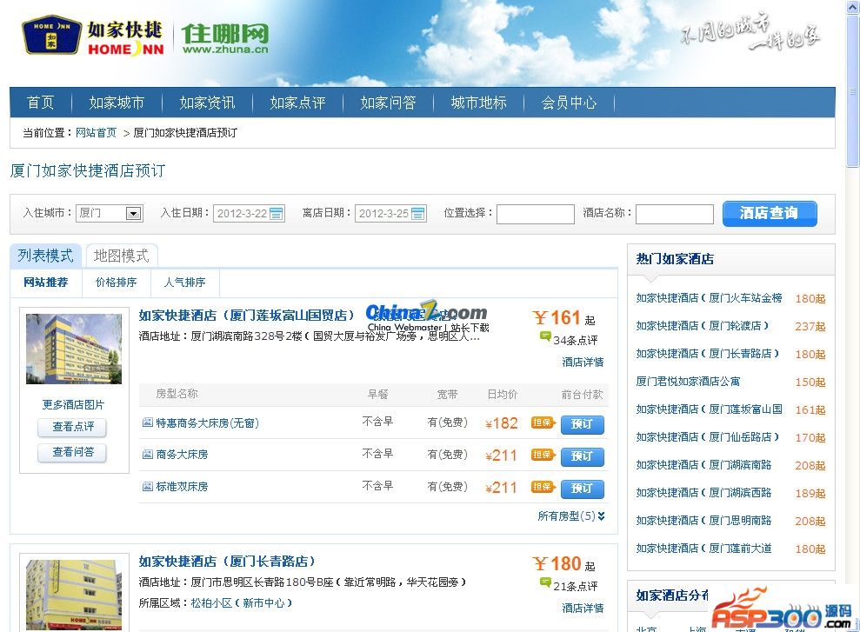The width and height of the screenshot is (860, 632).
Task: Click 担保 badge for 标准双床房 row
Action: (x=543, y=486)
